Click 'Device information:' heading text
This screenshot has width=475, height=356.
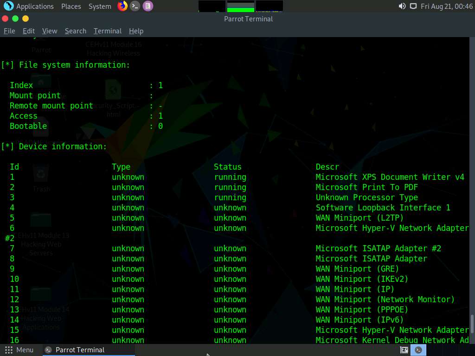tap(63, 146)
